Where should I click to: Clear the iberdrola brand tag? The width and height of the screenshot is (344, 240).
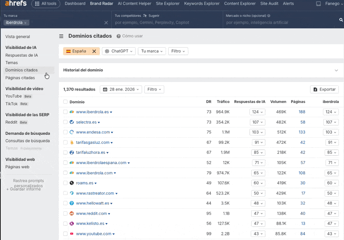click(x=25, y=23)
